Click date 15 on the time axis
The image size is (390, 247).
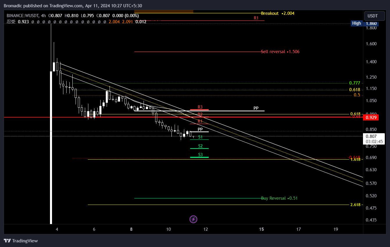(262, 229)
